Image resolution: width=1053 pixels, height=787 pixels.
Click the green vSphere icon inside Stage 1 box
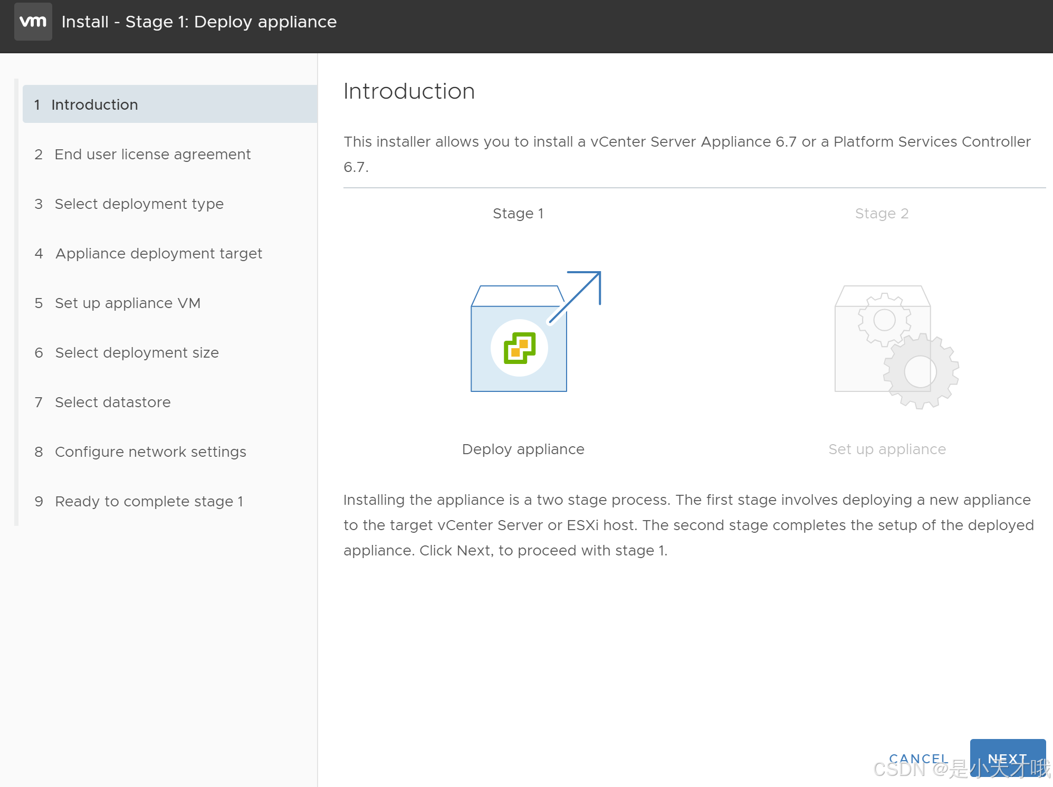(519, 347)
